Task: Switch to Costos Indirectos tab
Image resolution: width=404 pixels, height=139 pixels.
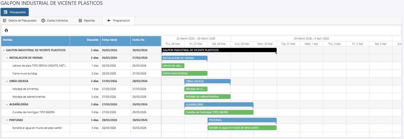Action: pyautogui.click(x=57, y=21)
